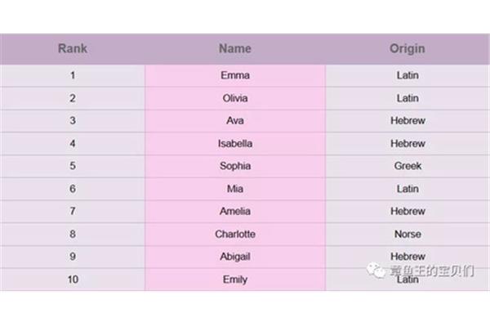
Task: Click the name Isabella
Action: tap(235, 144)
